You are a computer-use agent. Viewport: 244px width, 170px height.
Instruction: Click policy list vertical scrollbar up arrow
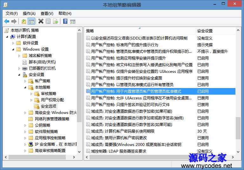tap(238, 30)
